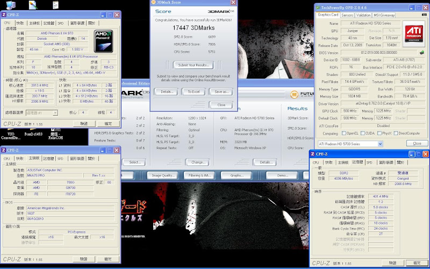
Task: Click the Futuremark orange logo in 3DMark06
Action: [x=294, y=95]
